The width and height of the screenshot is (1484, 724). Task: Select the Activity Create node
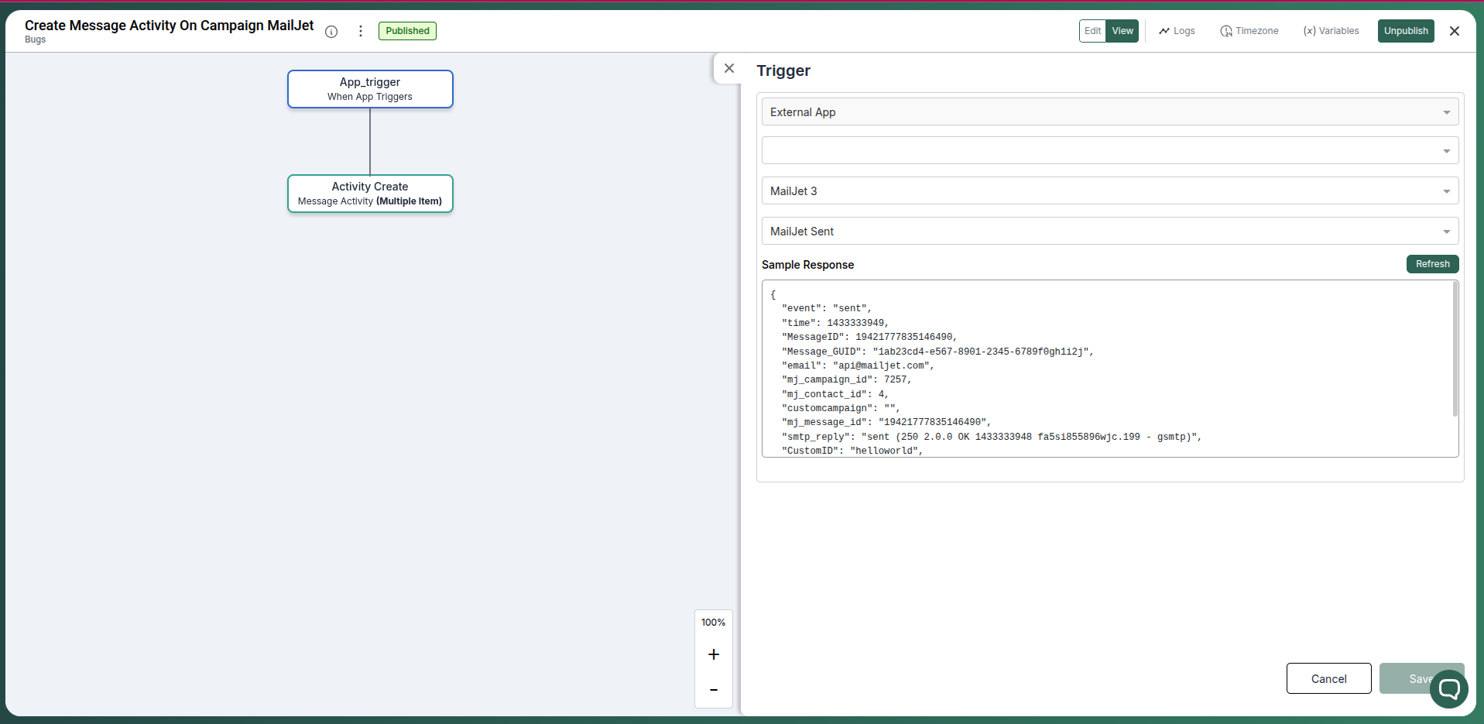(370, 194)
